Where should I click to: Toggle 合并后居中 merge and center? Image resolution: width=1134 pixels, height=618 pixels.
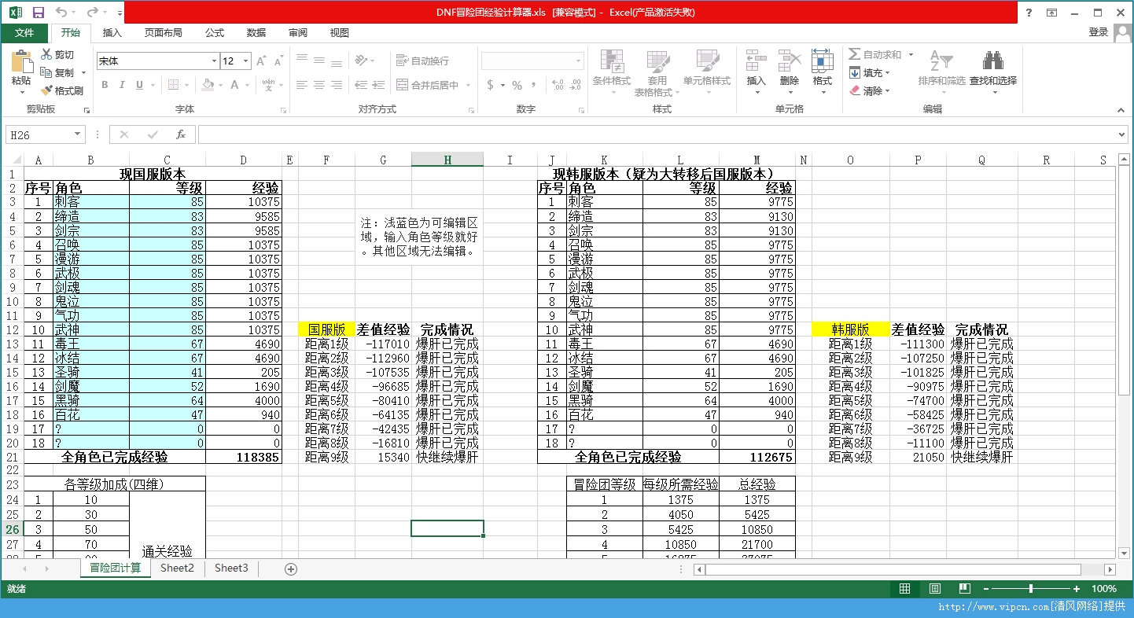pos(428,85)
